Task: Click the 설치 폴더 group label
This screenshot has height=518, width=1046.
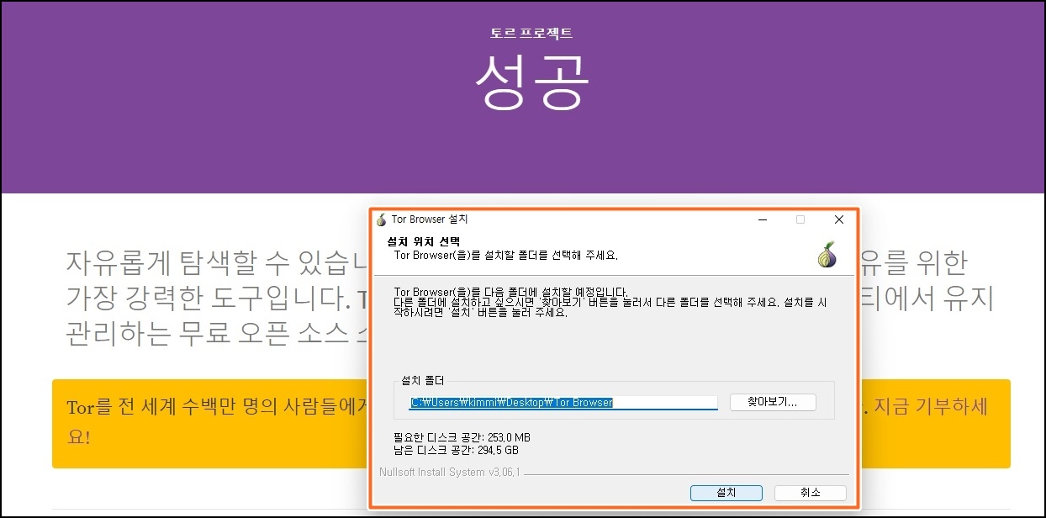Action: click(423, 381)
